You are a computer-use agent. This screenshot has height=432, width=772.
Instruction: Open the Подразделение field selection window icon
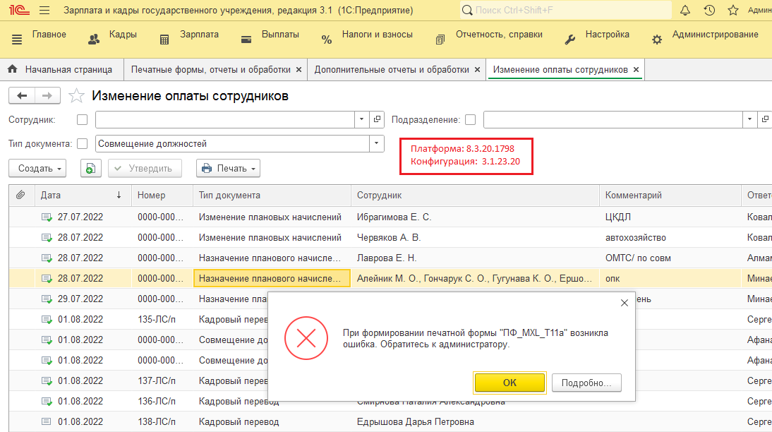(x=765, y=119)
